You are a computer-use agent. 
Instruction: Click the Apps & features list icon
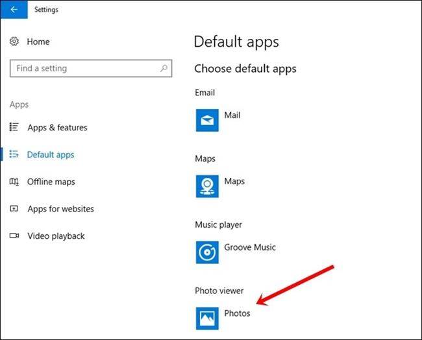coord(14,127)
